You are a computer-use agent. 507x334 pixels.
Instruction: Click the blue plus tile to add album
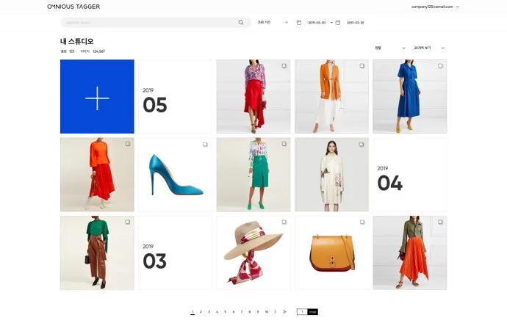pos(97,96)
